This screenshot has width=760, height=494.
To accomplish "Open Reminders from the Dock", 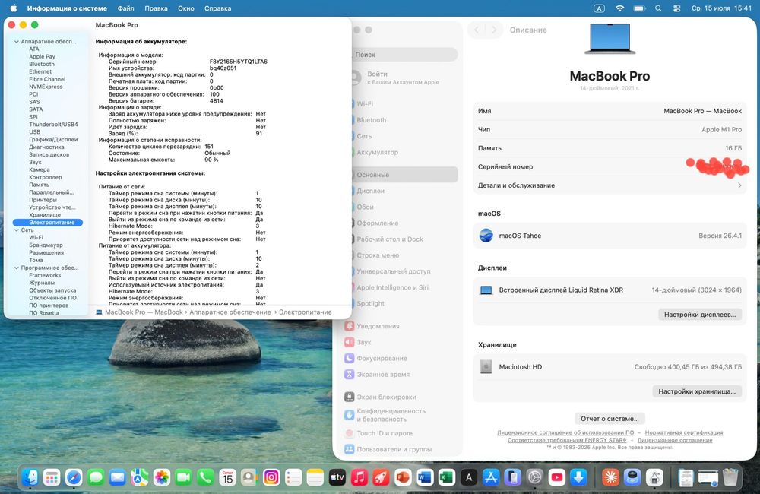I will pos(293,477).
